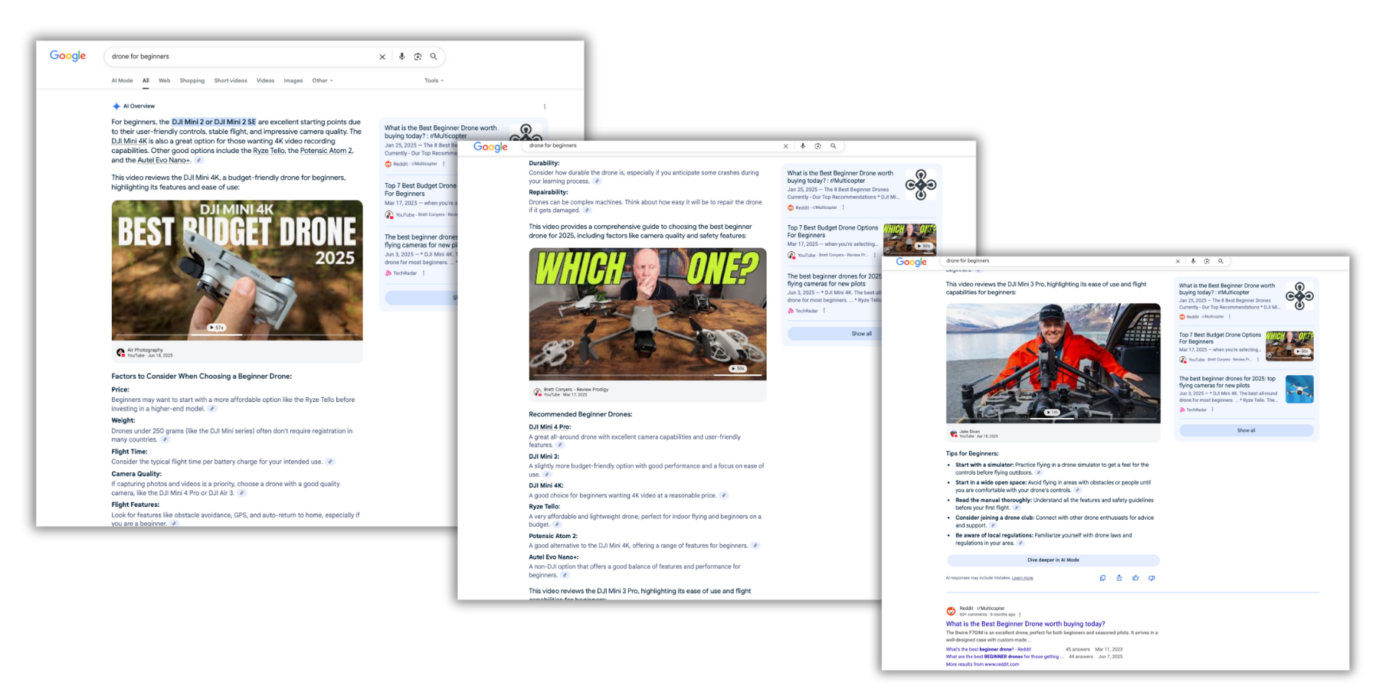The width and height of the screenshot is (1379, 689).
Task: Go to the Shopping tab
Action: tap(192, 80)
